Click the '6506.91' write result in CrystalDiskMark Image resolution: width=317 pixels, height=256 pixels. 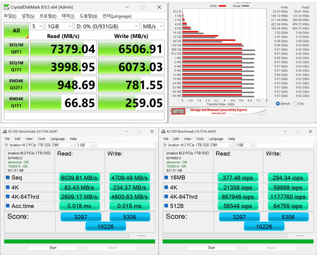point(131,48)
